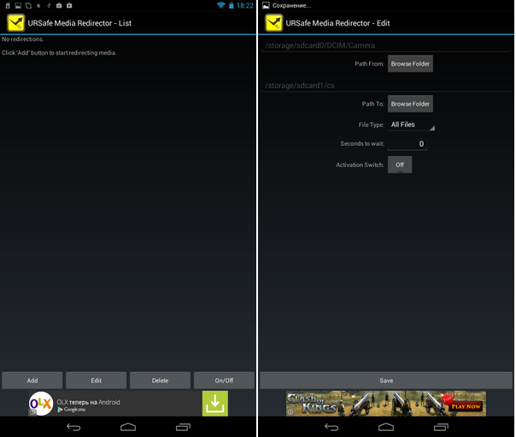Tap the OLX logo in the ad banner
The image size is (516, 437).
tap(41, 404)
